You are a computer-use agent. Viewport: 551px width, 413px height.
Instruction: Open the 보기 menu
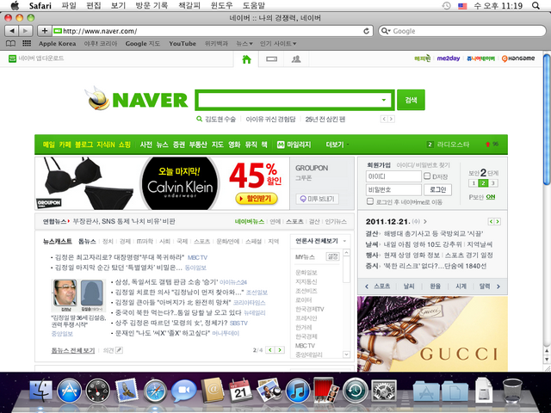119,6
